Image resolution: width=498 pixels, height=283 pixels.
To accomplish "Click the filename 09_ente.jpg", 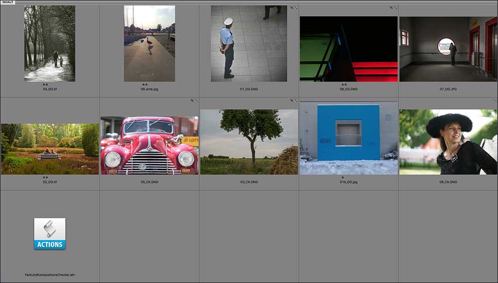I will (x=149, y=89).
